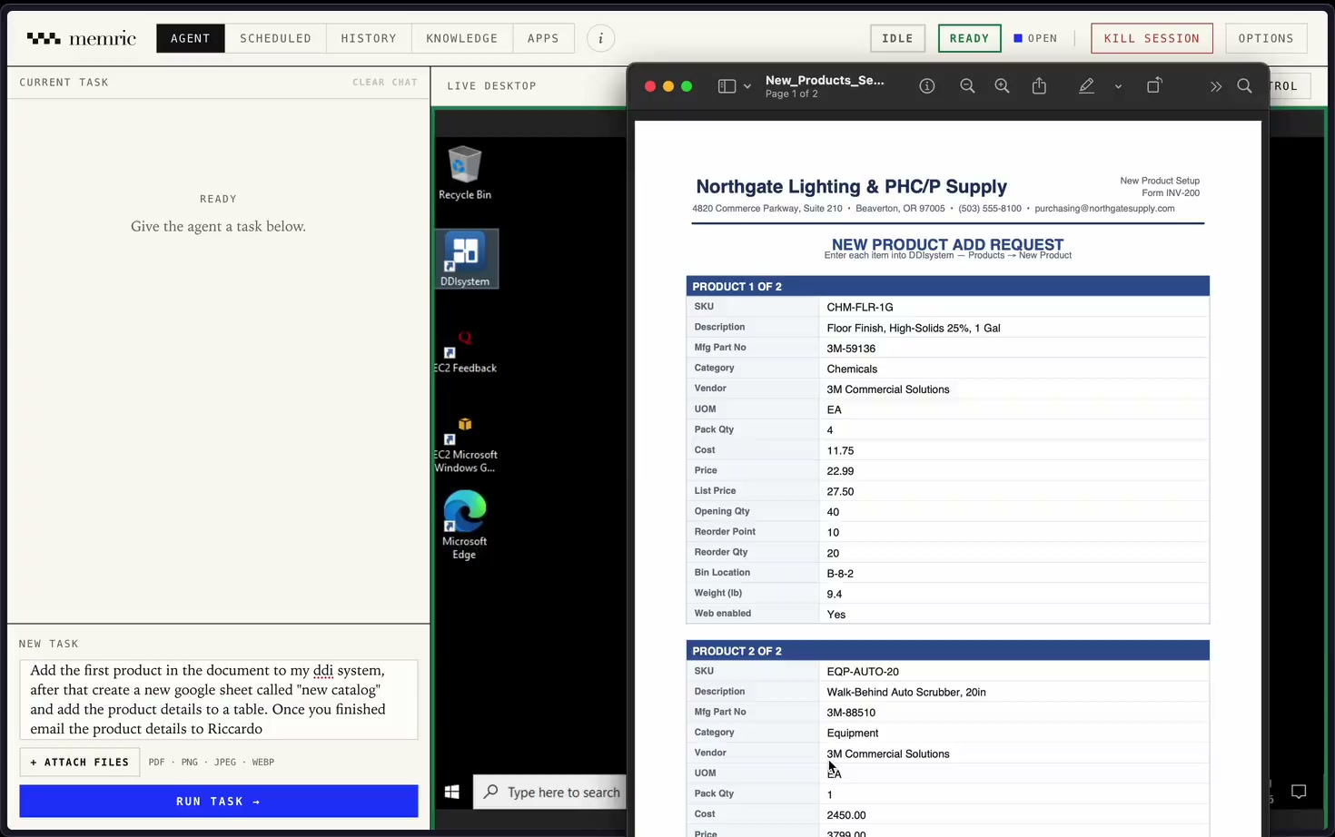
Task: Zoom out the PDF in Preview
Action: [967, 86]
